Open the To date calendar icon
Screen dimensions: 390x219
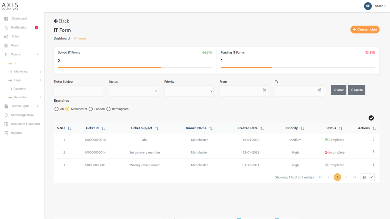tap(320, 90)
